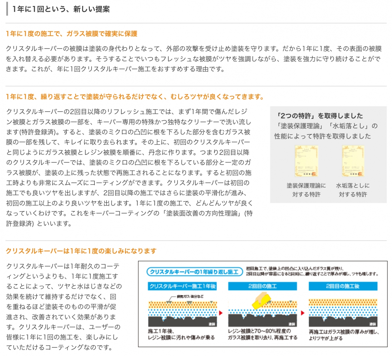This screenshot has width=392, height=356.
Task: Click the 2回目の施工 diagram label
Action: point(262,286)
